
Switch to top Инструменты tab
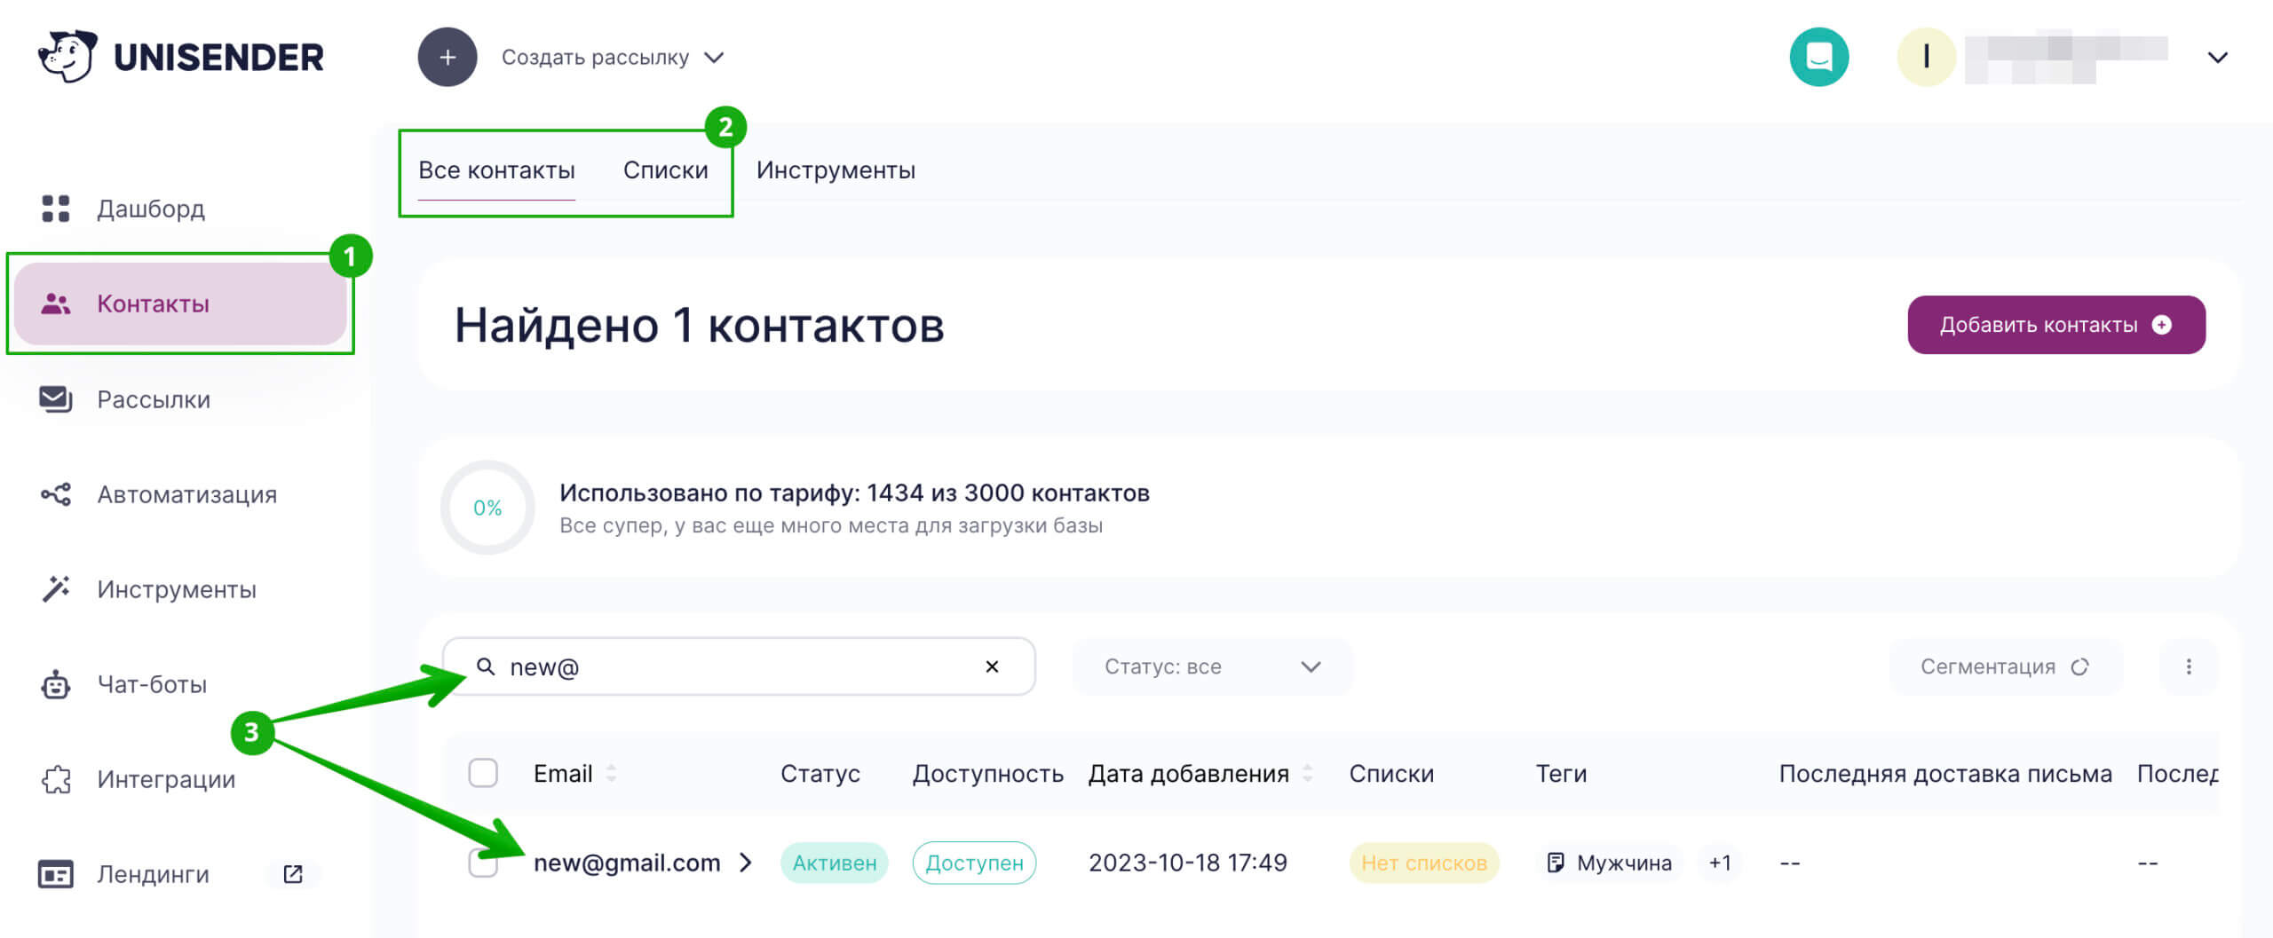tap(836, 170)
